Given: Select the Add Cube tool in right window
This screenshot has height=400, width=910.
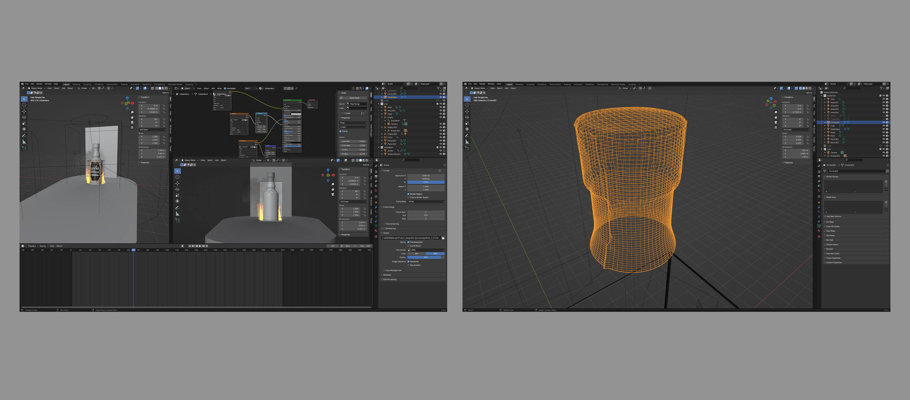Looking at the screenshot, I should coord(467,148).
